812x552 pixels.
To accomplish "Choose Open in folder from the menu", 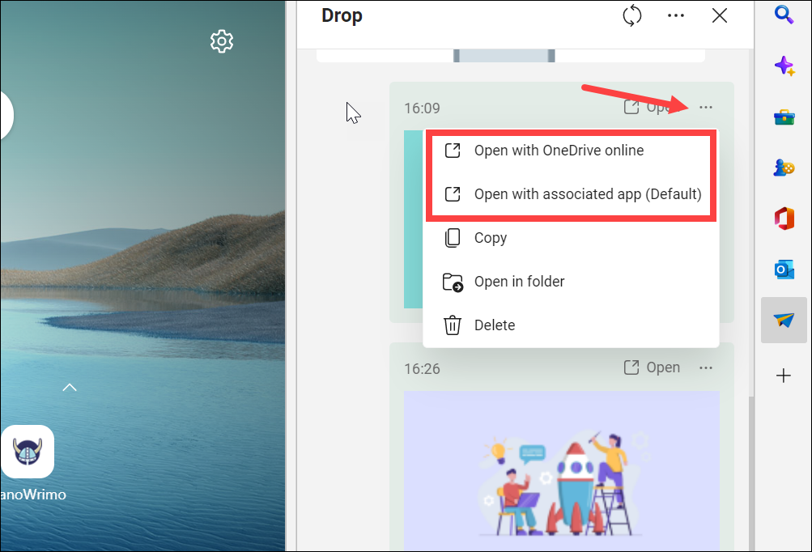I will coord(517,281).
